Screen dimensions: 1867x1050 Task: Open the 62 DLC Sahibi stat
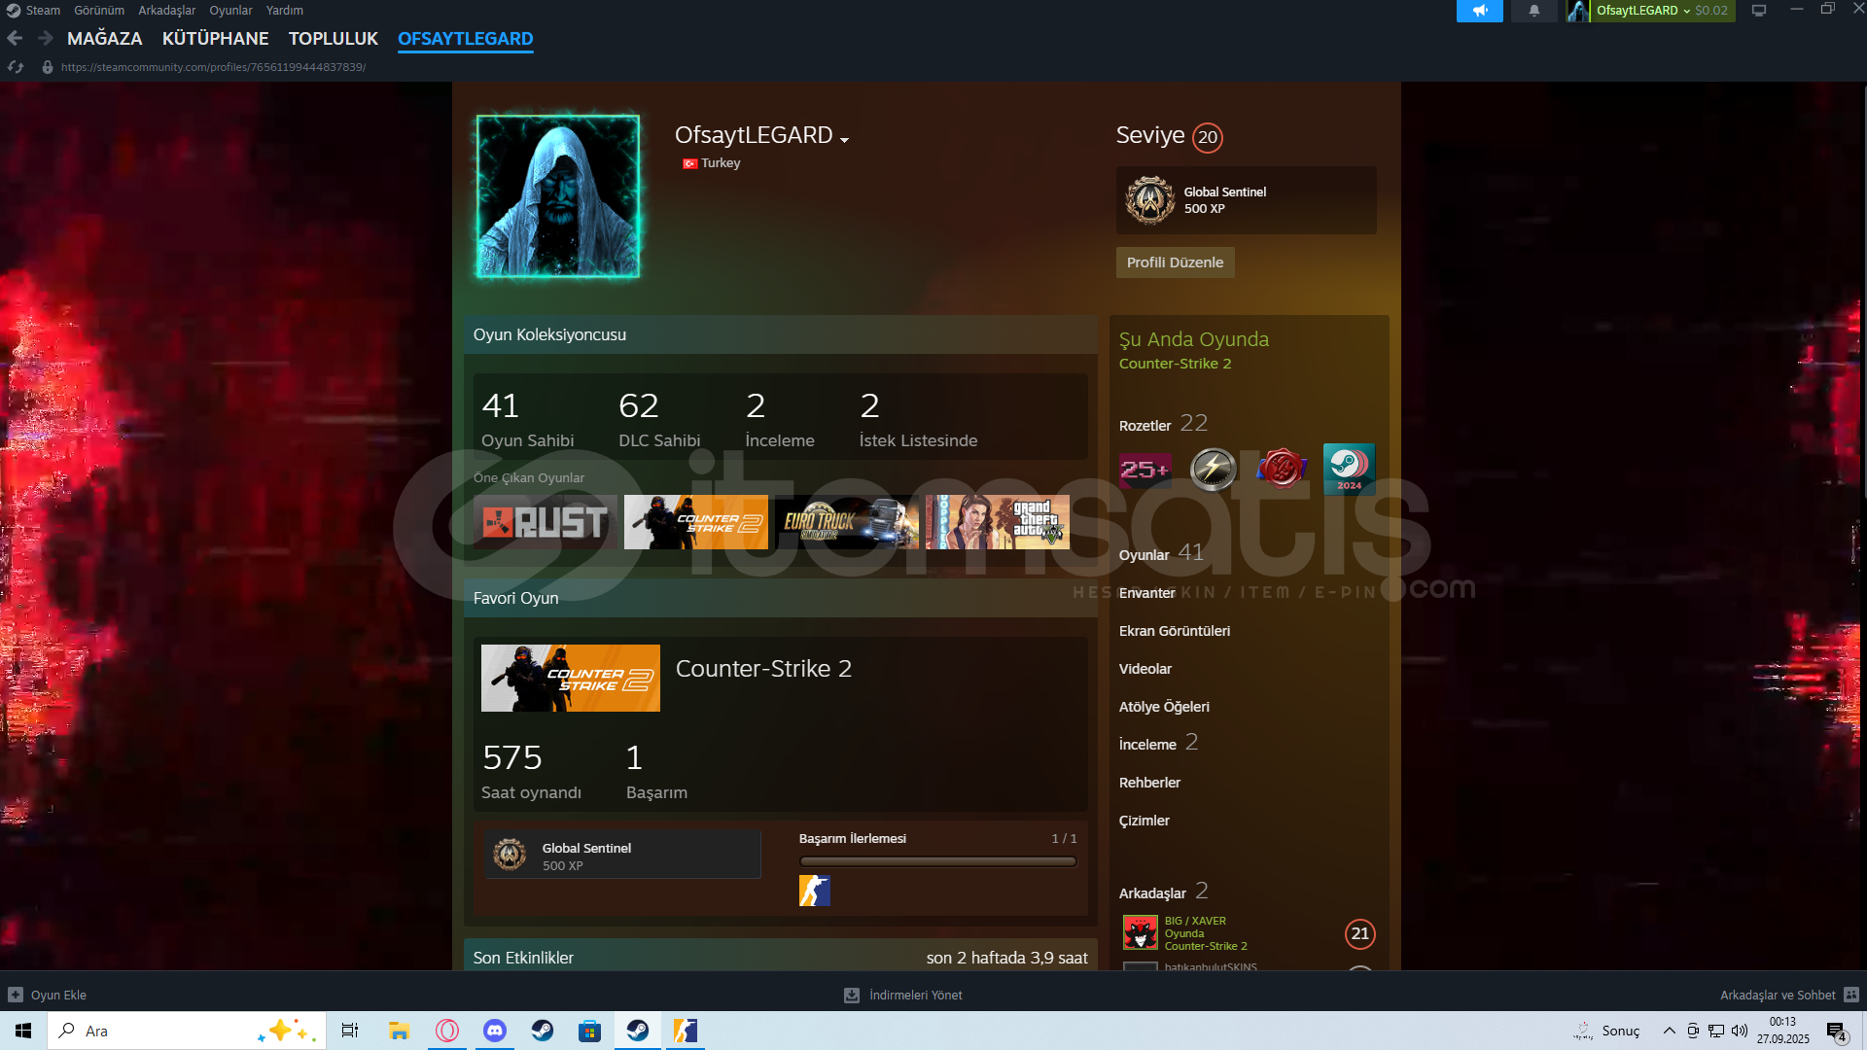pos(659,419)
